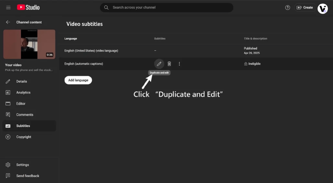Screen dimensions: 333x183
Task: Click the pencil Duplicate and edit icon
Action: tap(159, 64)
